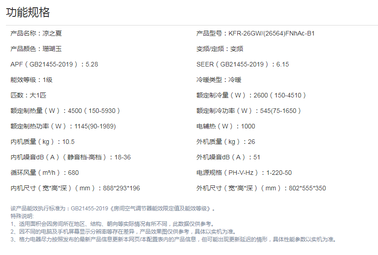378x255 pixels.
Task: Click the 外机尺寸 802*555*350 entry
Action: (x=261, y=188)
